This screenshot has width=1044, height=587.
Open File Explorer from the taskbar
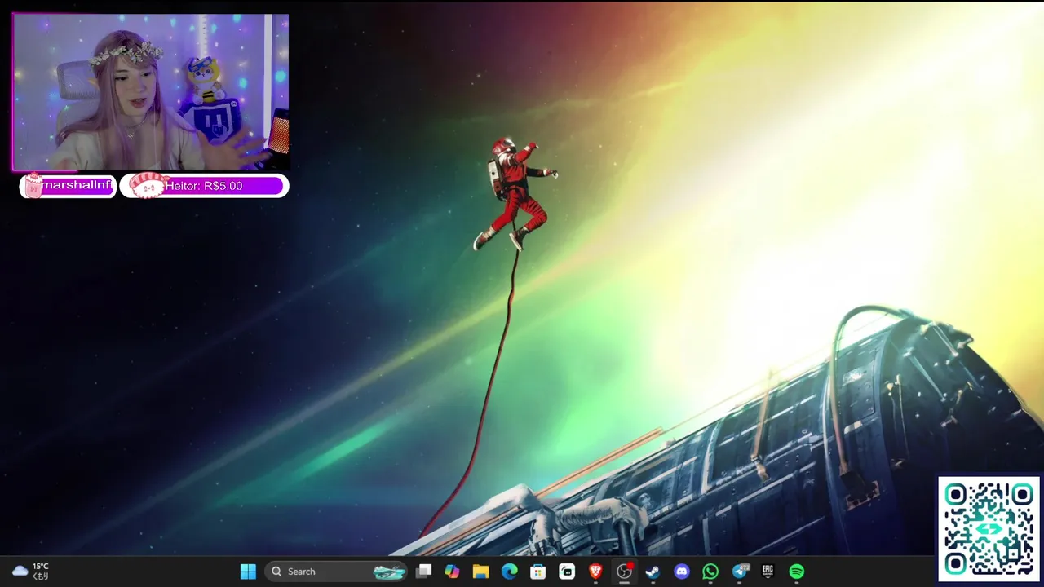480,572
